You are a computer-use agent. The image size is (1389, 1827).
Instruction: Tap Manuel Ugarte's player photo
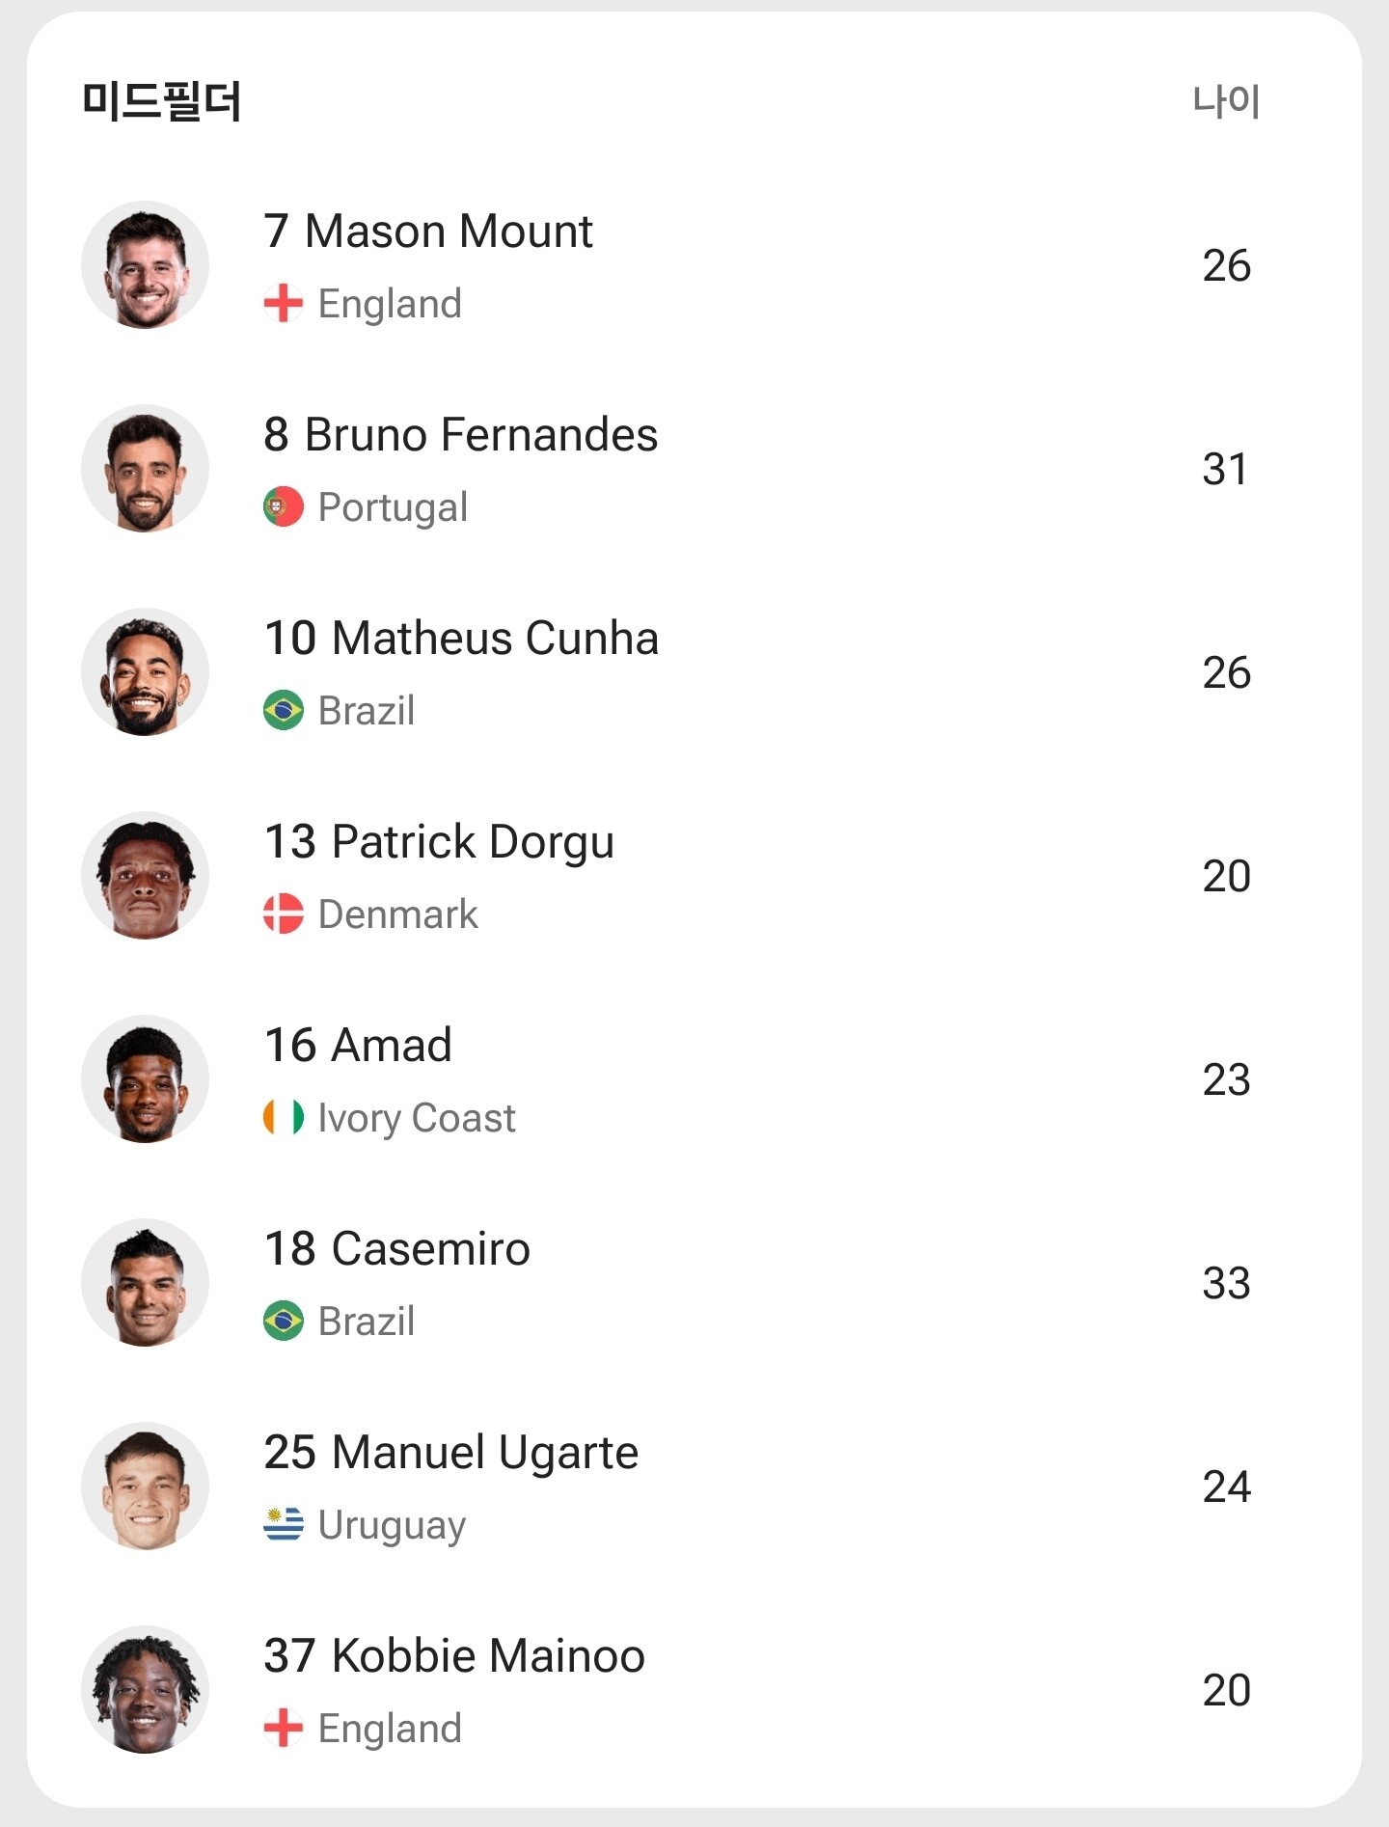click(145, 1486)
